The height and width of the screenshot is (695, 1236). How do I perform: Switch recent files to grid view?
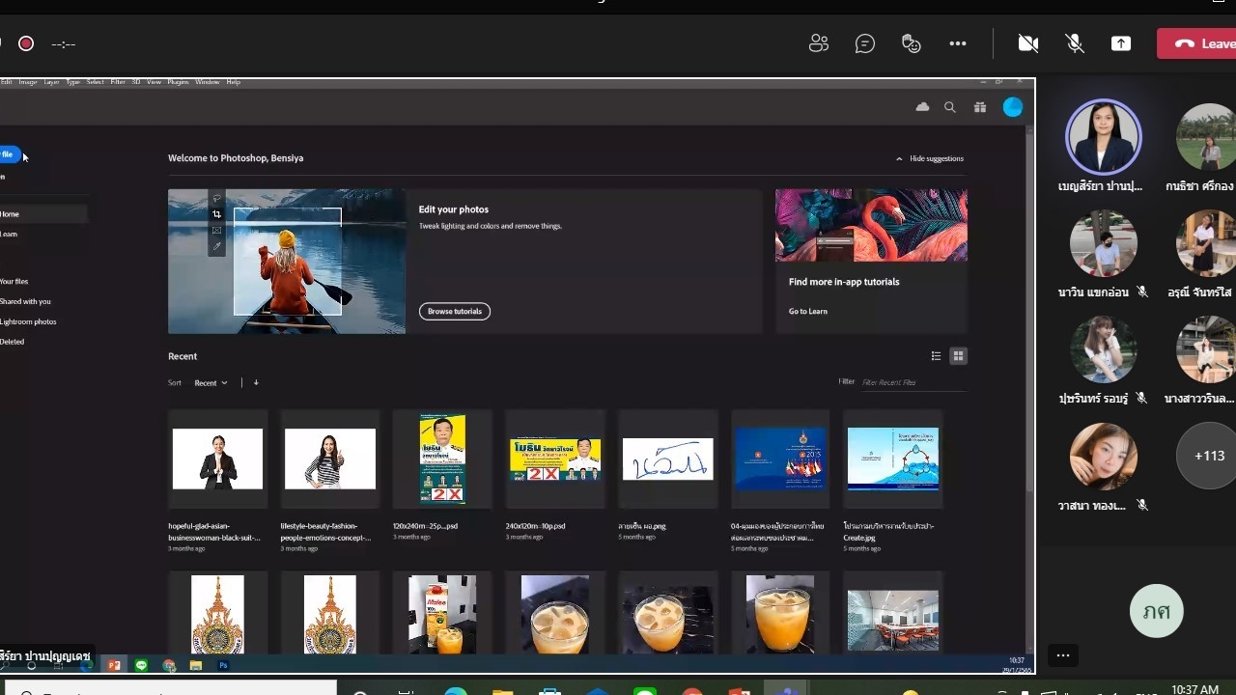[958, 356]
